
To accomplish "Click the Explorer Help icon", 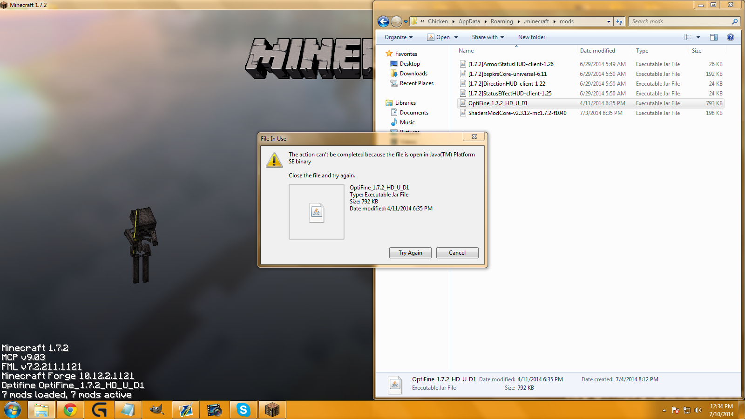I will (731, 37).
